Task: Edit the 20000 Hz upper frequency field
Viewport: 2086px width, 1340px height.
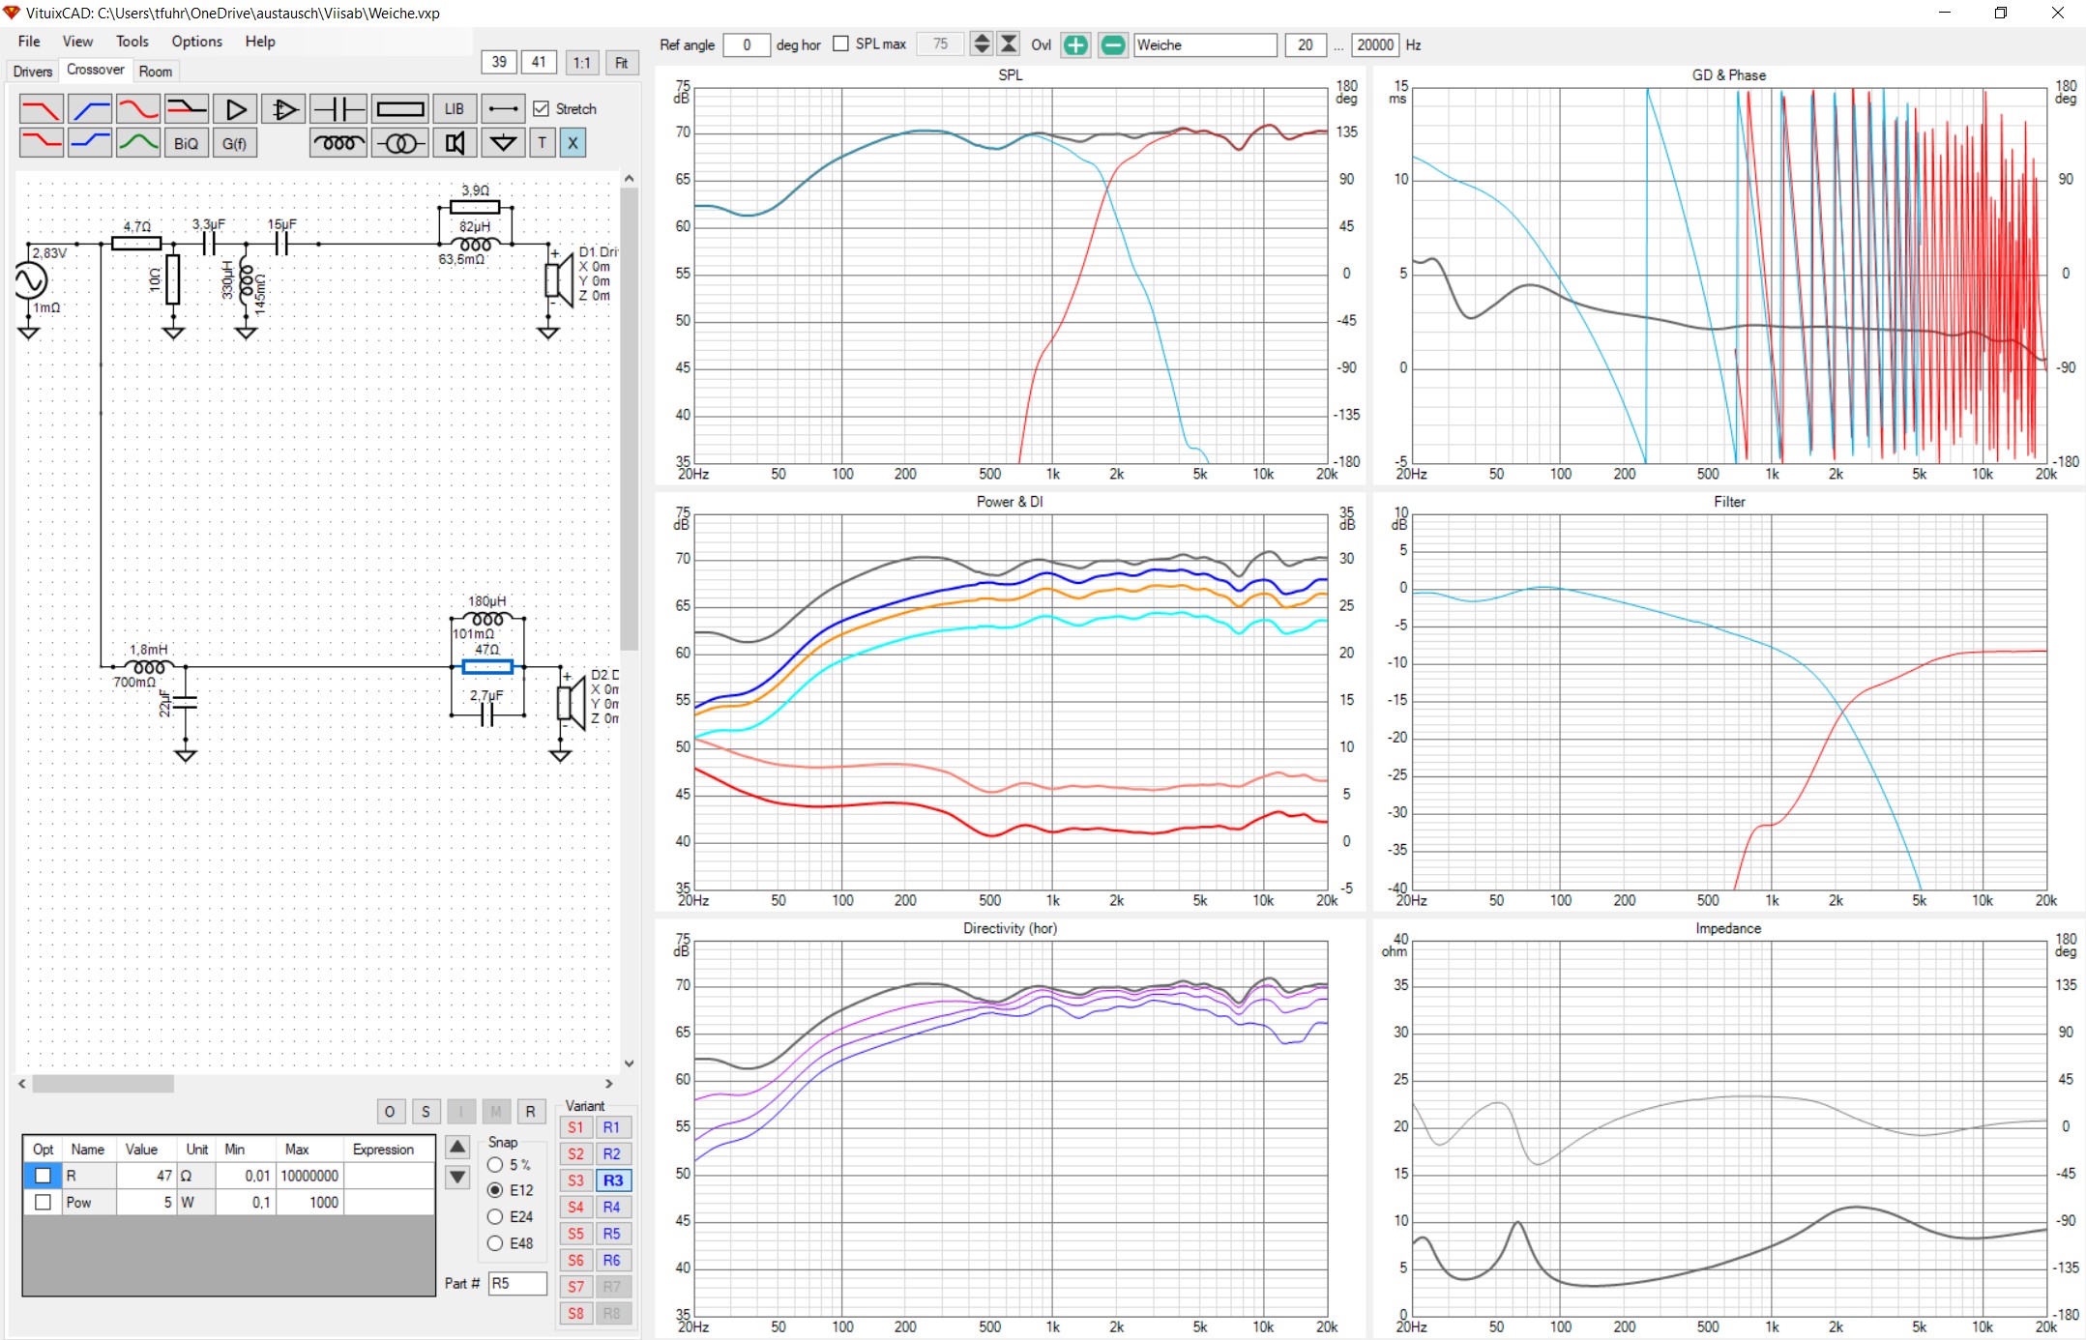Action: [1374, 44]
